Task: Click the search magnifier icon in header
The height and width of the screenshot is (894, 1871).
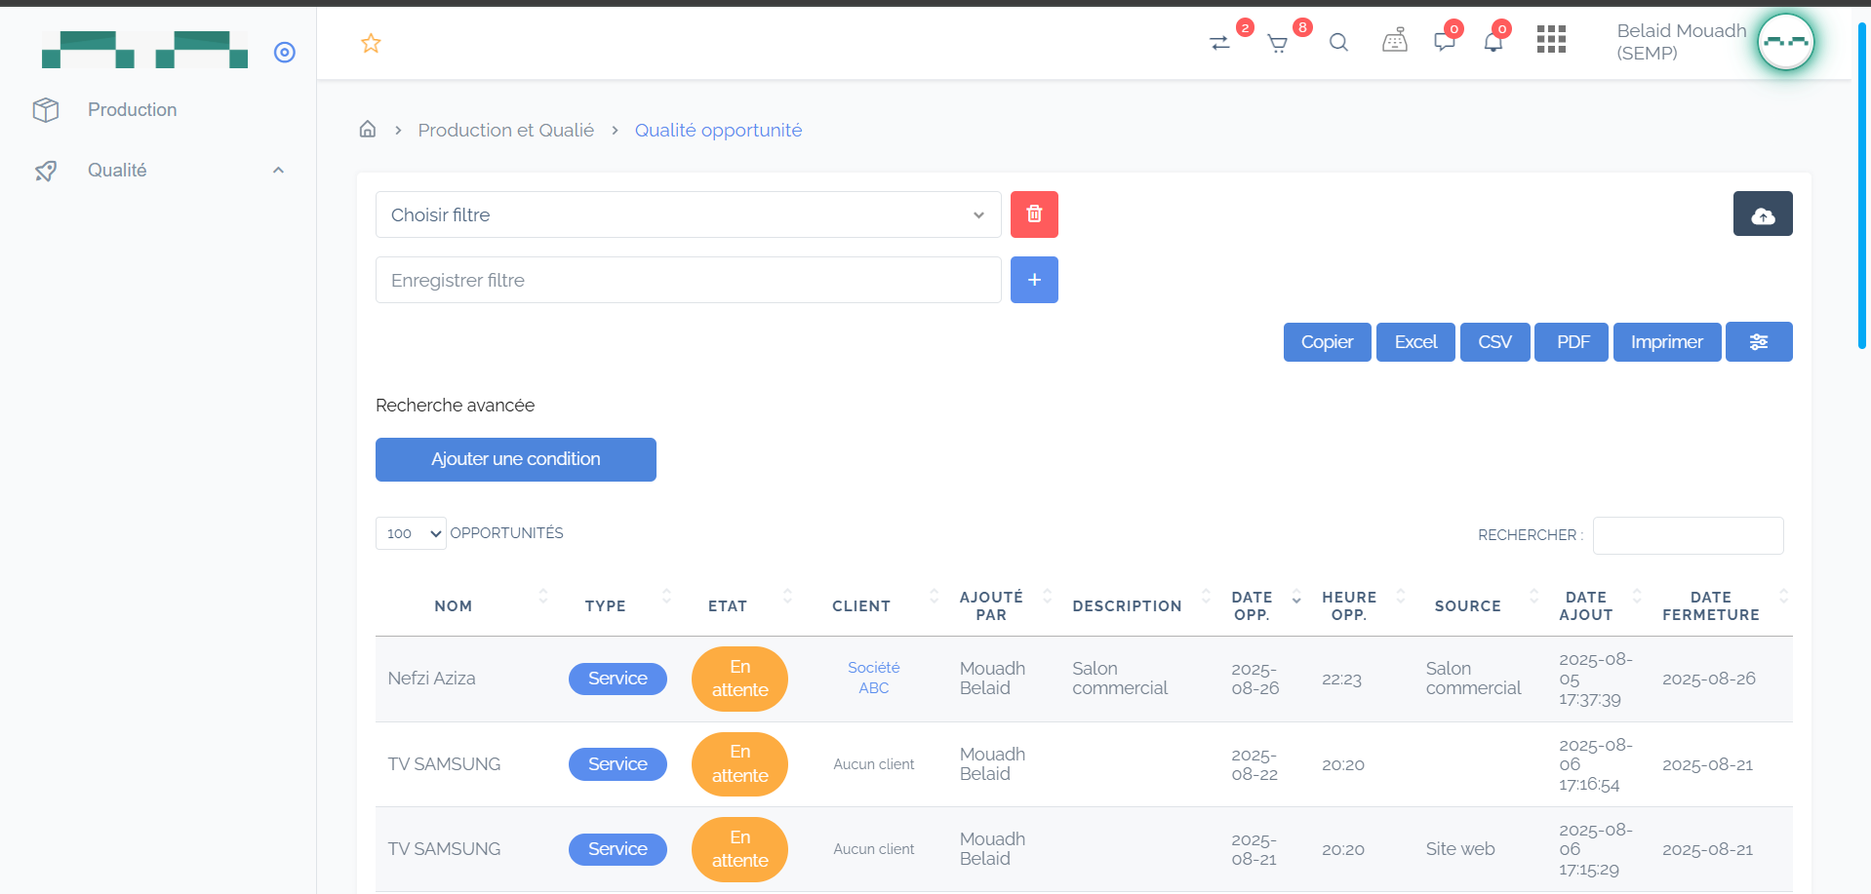Action: click(1338, 43)
